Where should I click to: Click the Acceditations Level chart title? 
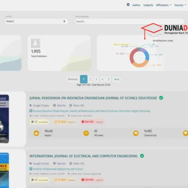click(x=163, y=41)
